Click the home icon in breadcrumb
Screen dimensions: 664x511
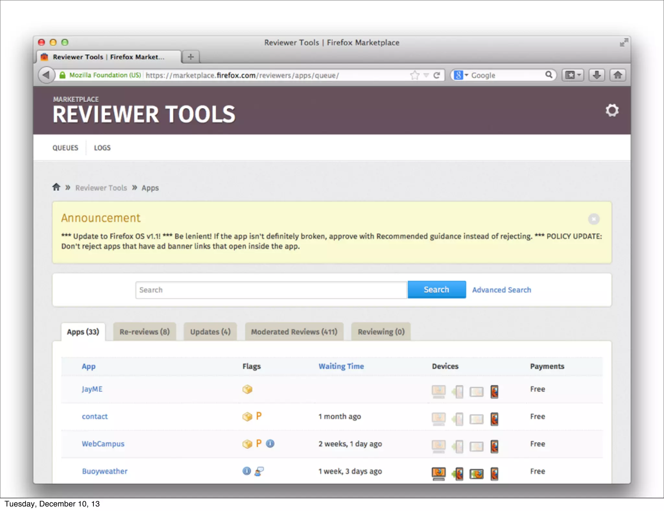pyautogui.click(x=56, y=187)
